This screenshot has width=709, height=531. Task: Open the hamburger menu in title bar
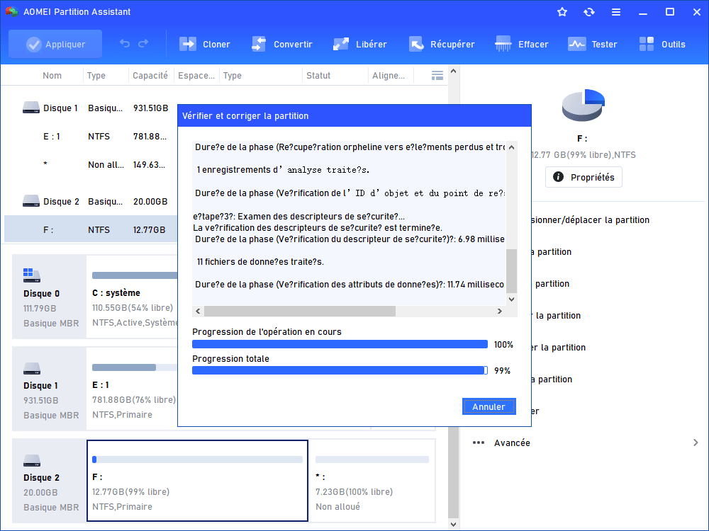pyautogui.click(x=616, y=12)
